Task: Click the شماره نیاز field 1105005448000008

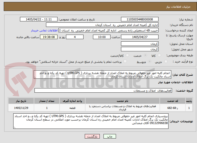Action: [140, 19]
